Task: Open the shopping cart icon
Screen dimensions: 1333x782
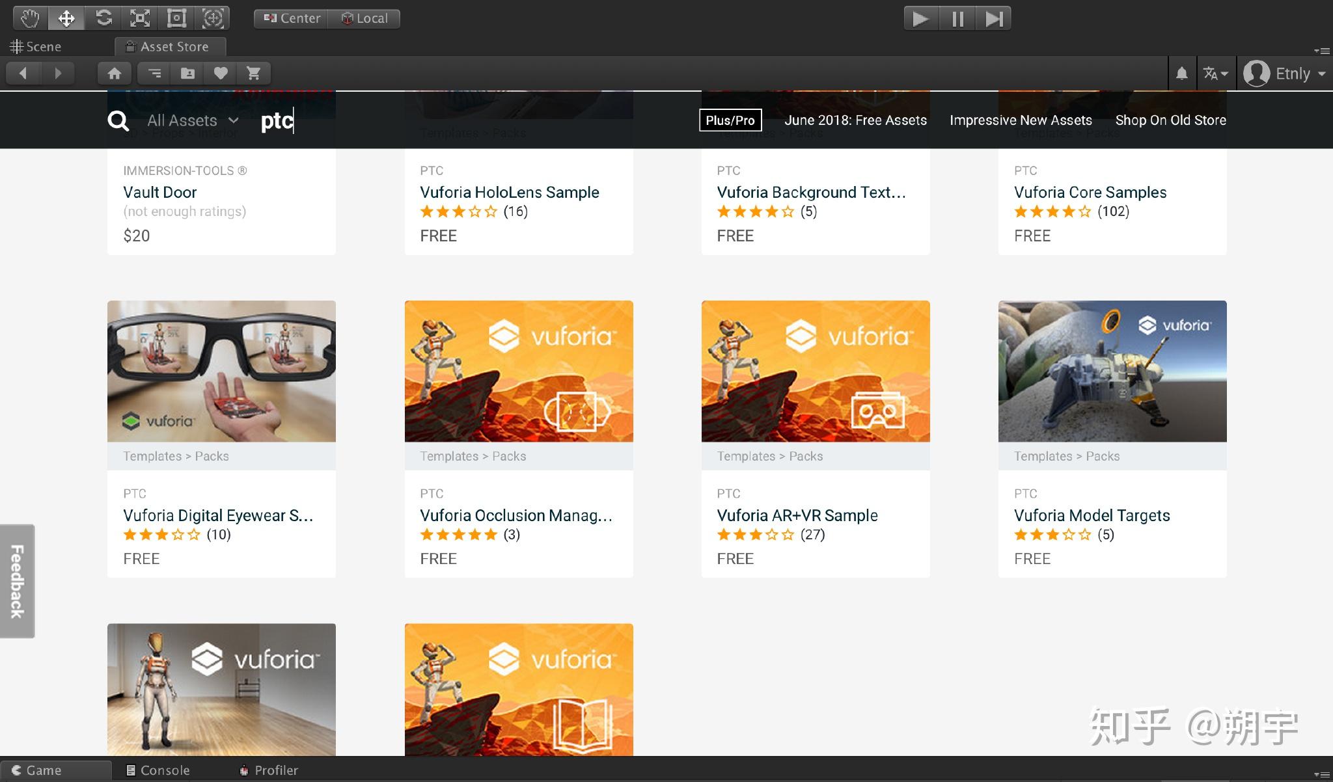Action: click(254, 74)
